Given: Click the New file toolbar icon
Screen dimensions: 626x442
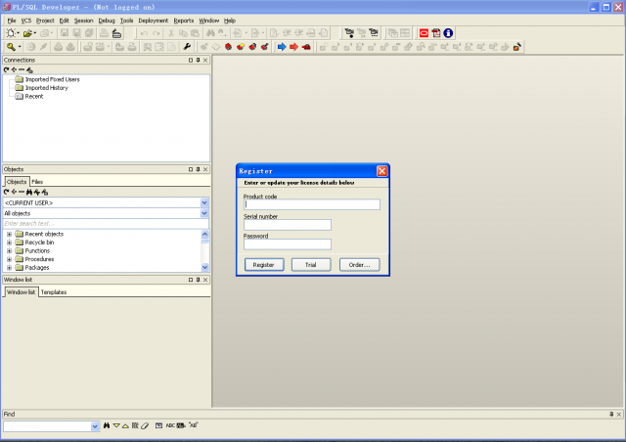Looking at the screenshot, I should [10, 33].
